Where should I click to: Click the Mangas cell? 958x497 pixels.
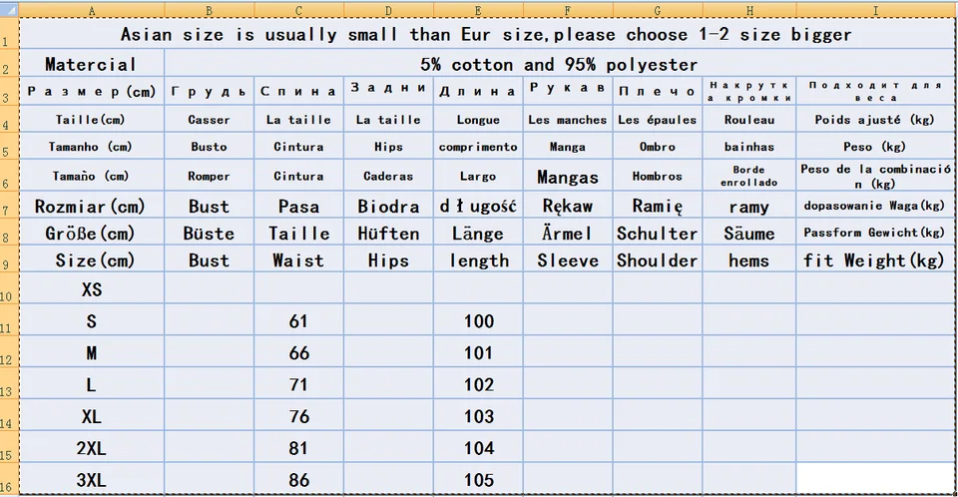[x=568, y=176]
